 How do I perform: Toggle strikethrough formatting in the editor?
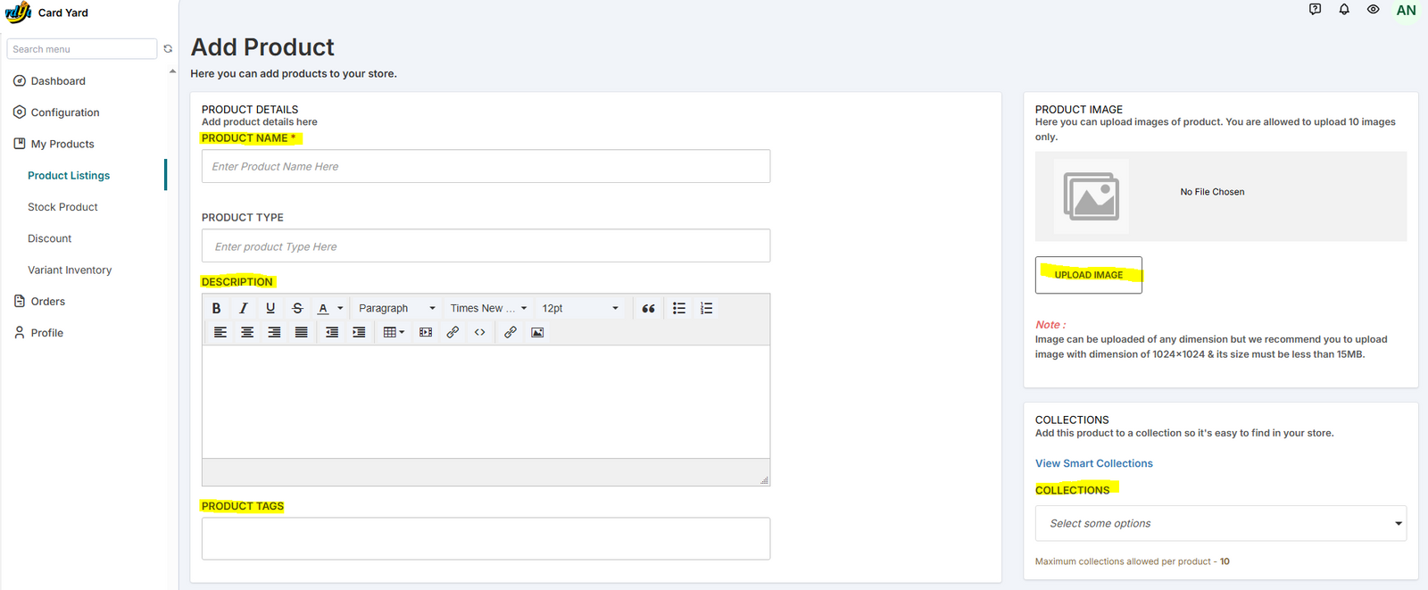pyautogui.click(x=297, y=308)
